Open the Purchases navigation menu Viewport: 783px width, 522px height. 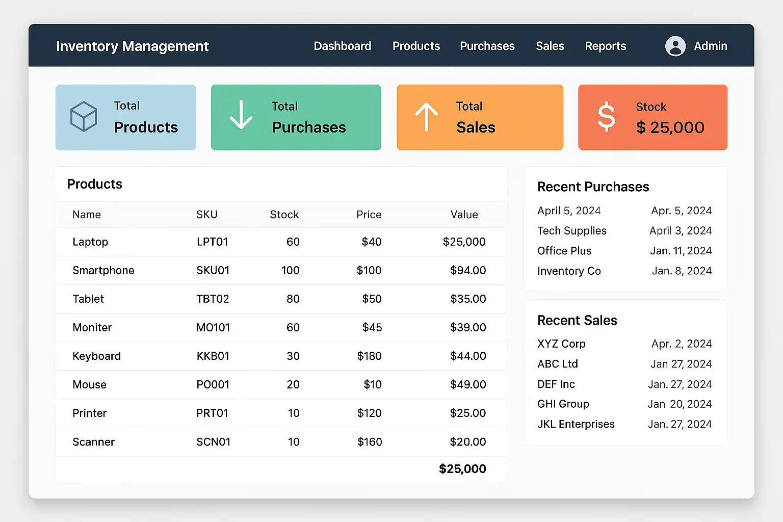click(487, 46)
